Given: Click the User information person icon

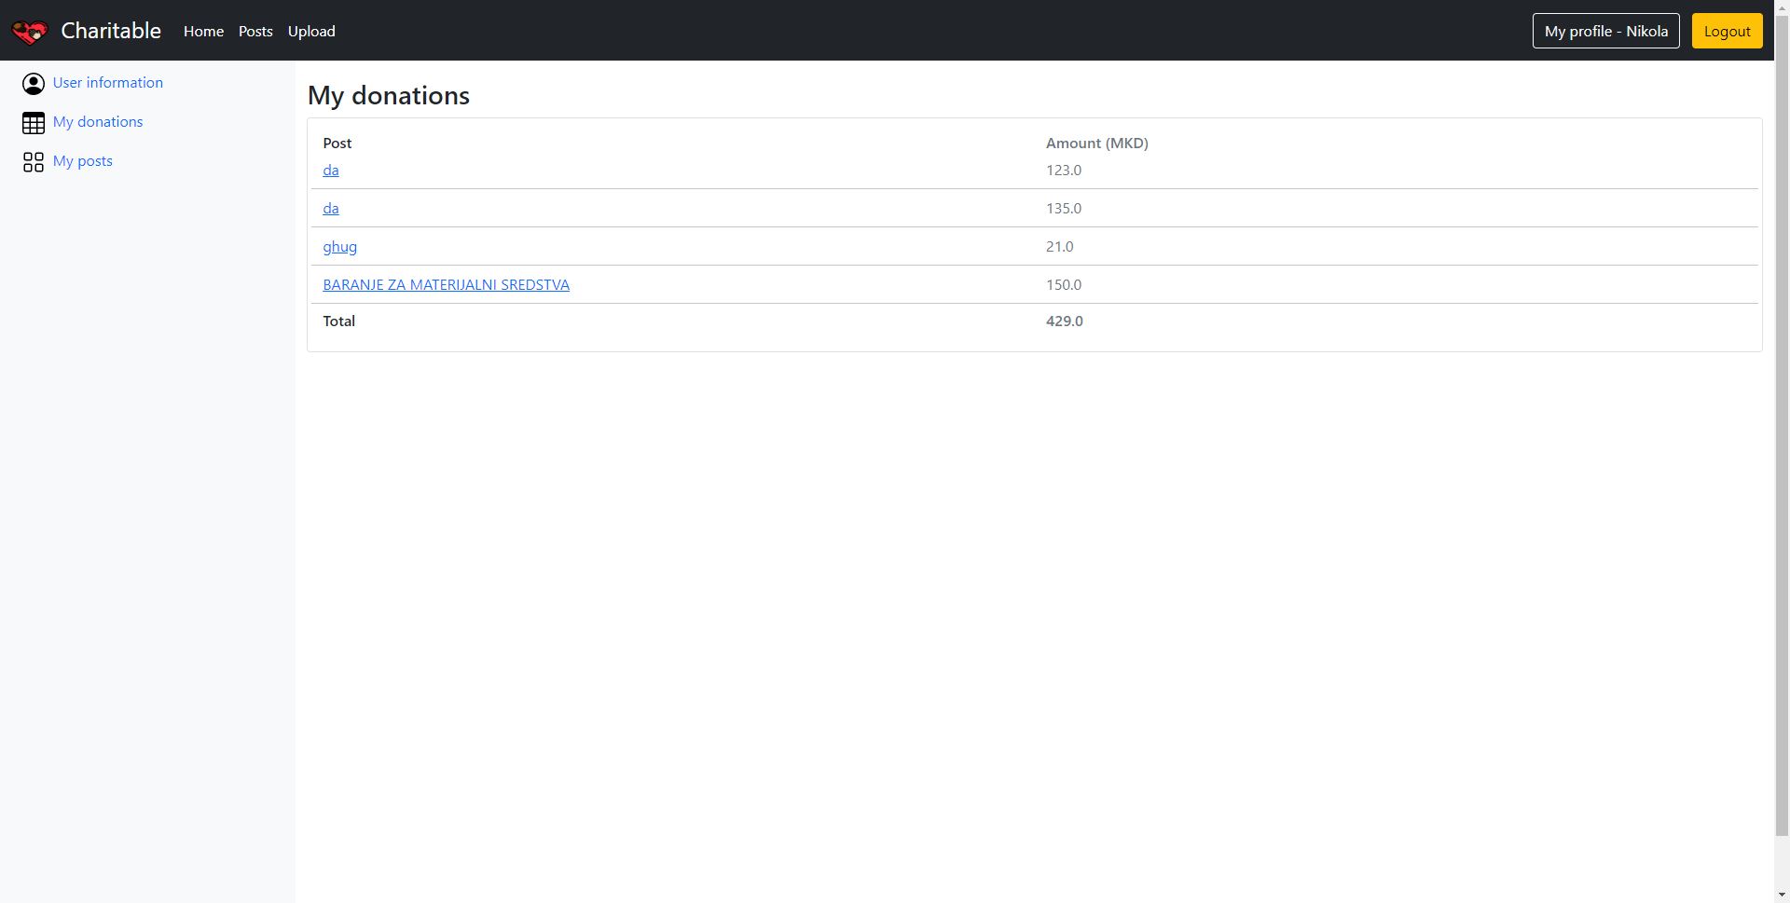Looking at the screenshot, I should pos(34,84).
